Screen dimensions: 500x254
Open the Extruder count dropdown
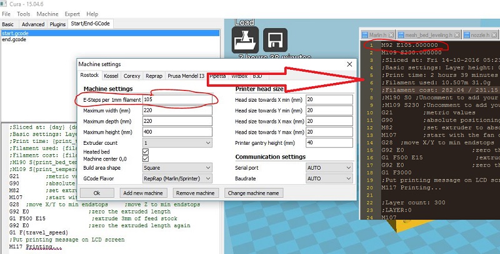pos(177,142)
